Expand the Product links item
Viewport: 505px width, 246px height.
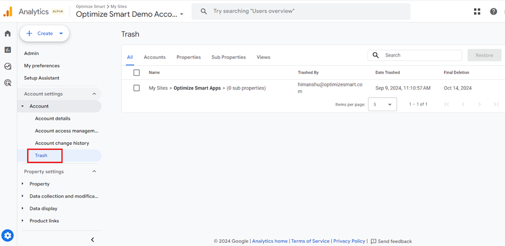coord(22,221)
